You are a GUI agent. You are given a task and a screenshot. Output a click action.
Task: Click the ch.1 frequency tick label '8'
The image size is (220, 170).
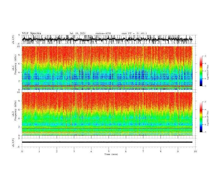[x=19, y=55]
